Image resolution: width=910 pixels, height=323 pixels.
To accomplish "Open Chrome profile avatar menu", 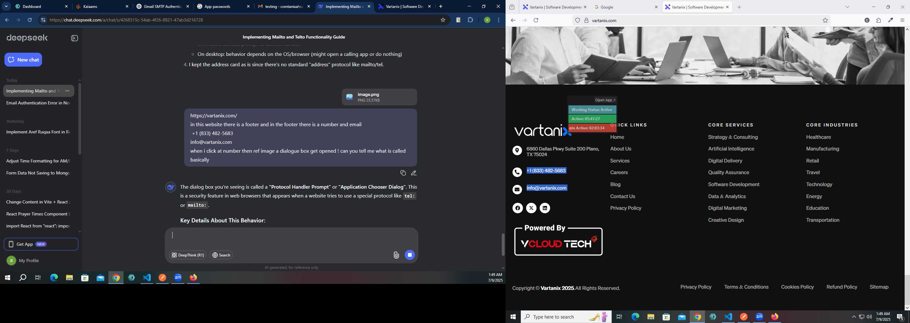I will coord(487,20).
